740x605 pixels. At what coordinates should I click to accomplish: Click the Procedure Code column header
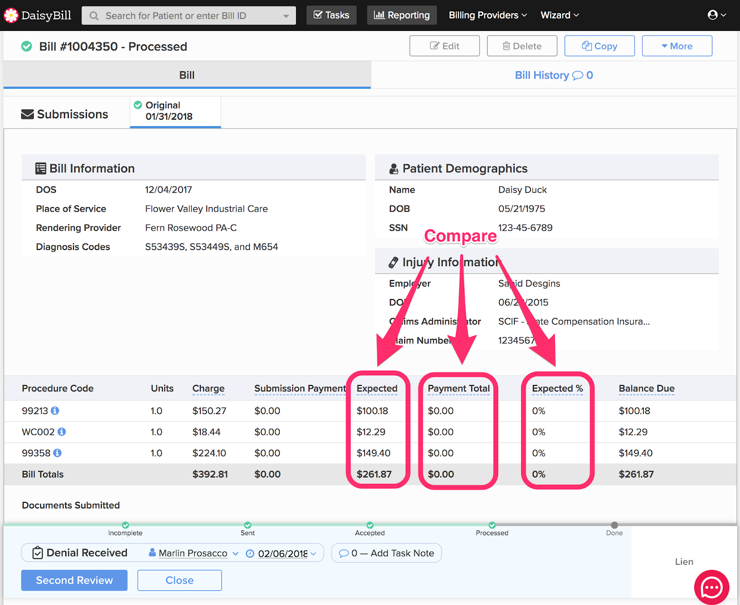point(58,388)
